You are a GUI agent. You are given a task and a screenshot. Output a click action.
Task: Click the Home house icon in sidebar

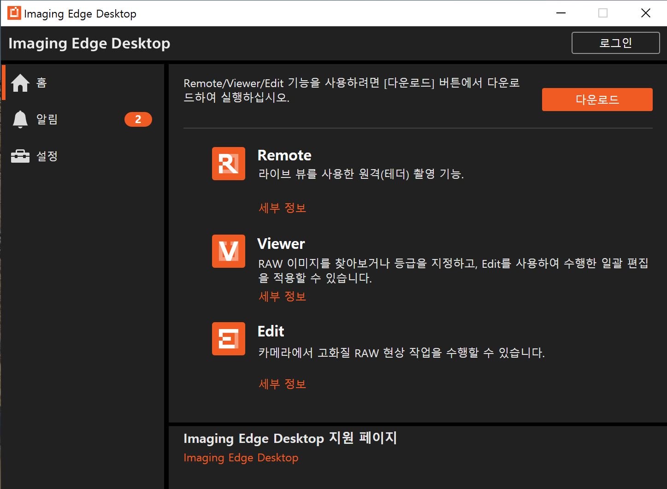point(20,83)
